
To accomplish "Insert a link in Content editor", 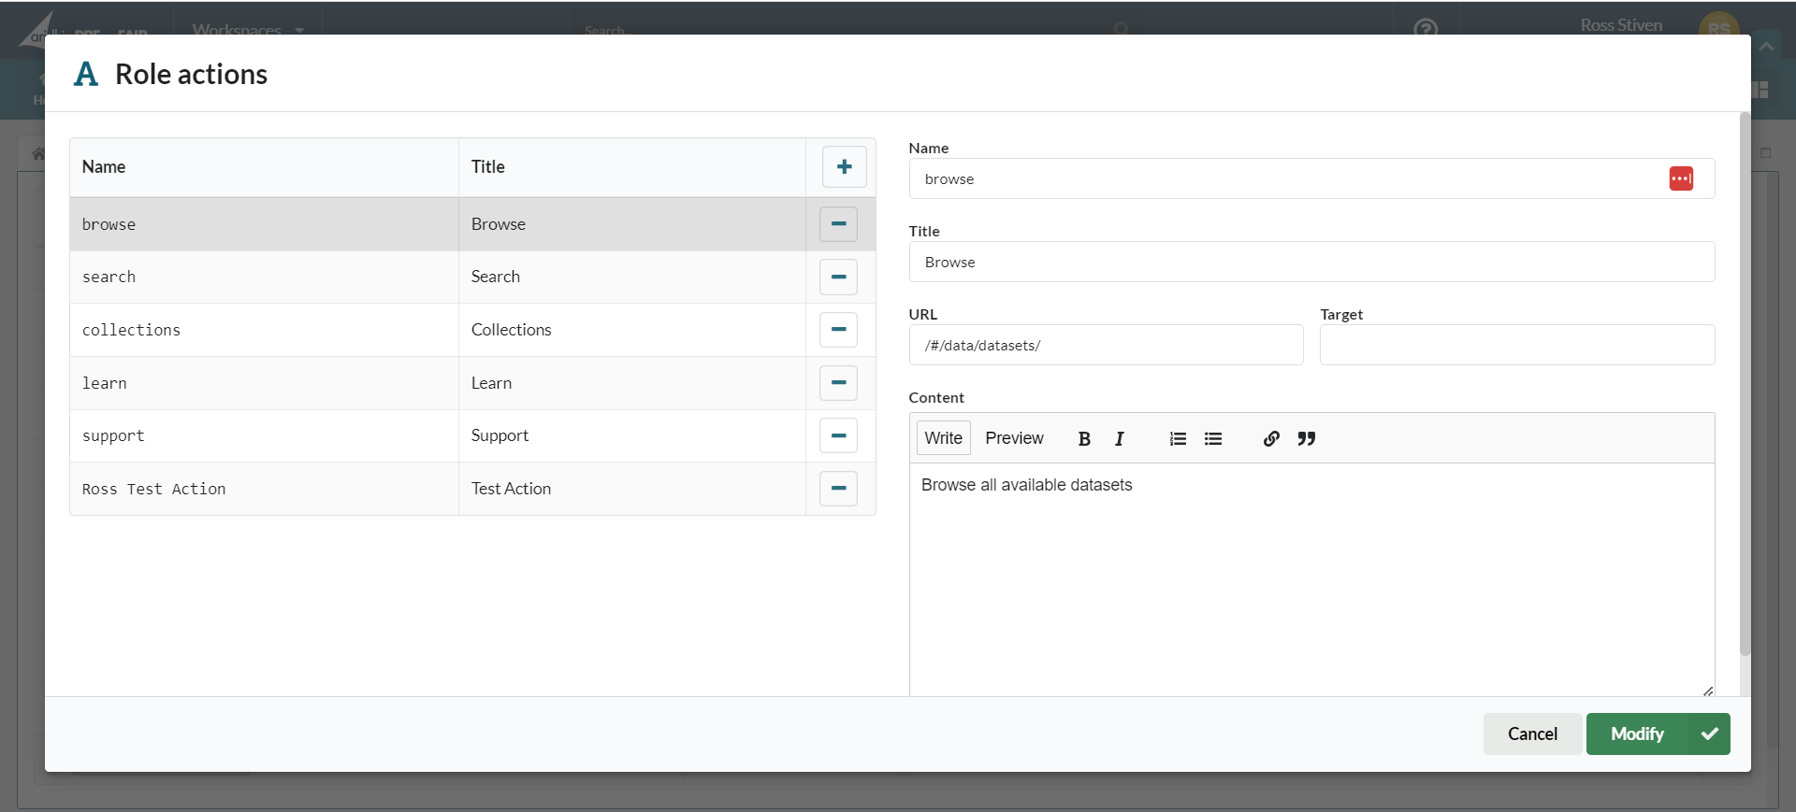I will pos(1271,438).
